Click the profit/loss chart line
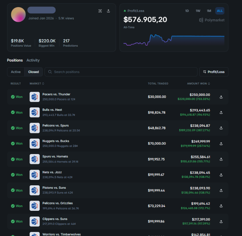Image resolution: width=242 pixels, height=236 pixels. tap(174, 40)
